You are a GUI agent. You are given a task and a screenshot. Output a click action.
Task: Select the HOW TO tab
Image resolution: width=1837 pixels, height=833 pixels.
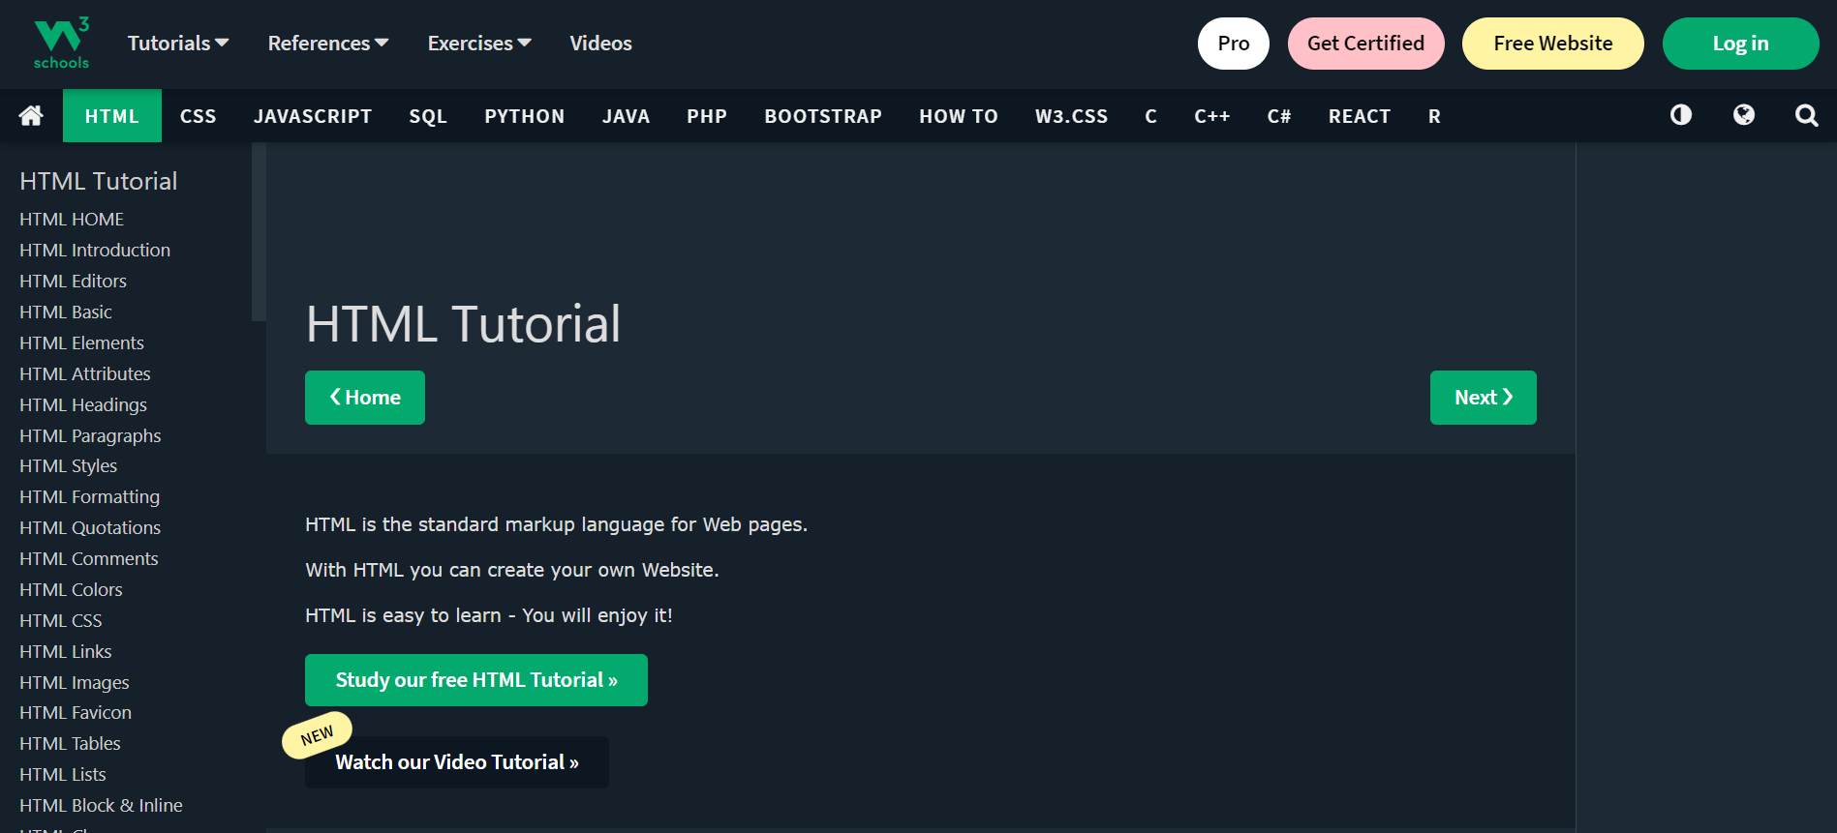(959, 116)
